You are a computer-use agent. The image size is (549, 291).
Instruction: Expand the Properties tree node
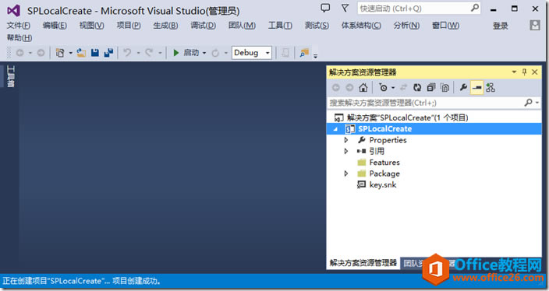[346, 140]
